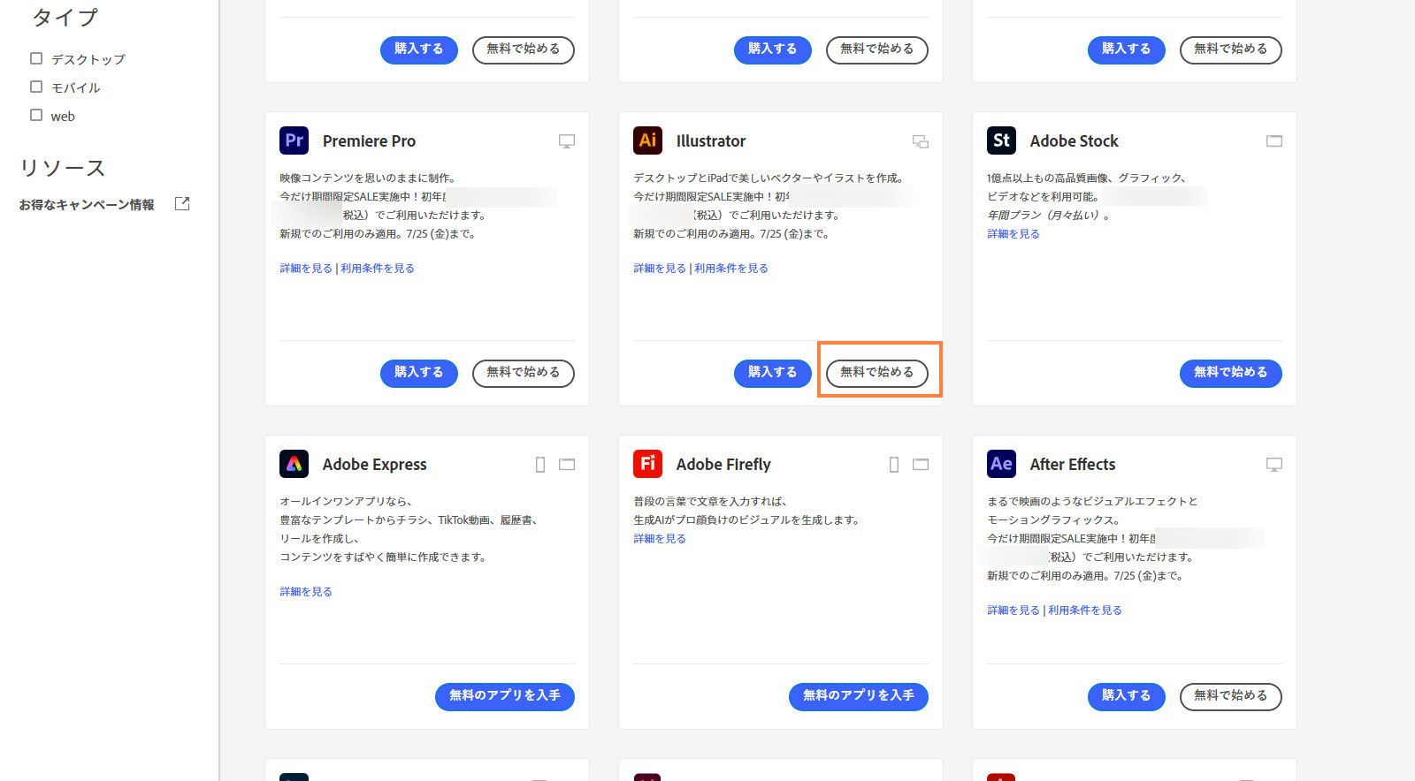Click 購入する in the card above Premiere Pro
This screenshot has height=781, width=1415.
point(419,49)
